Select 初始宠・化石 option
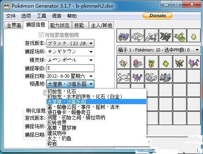Image resolution: width=203 pixels, height=154 pixels. 96,91
